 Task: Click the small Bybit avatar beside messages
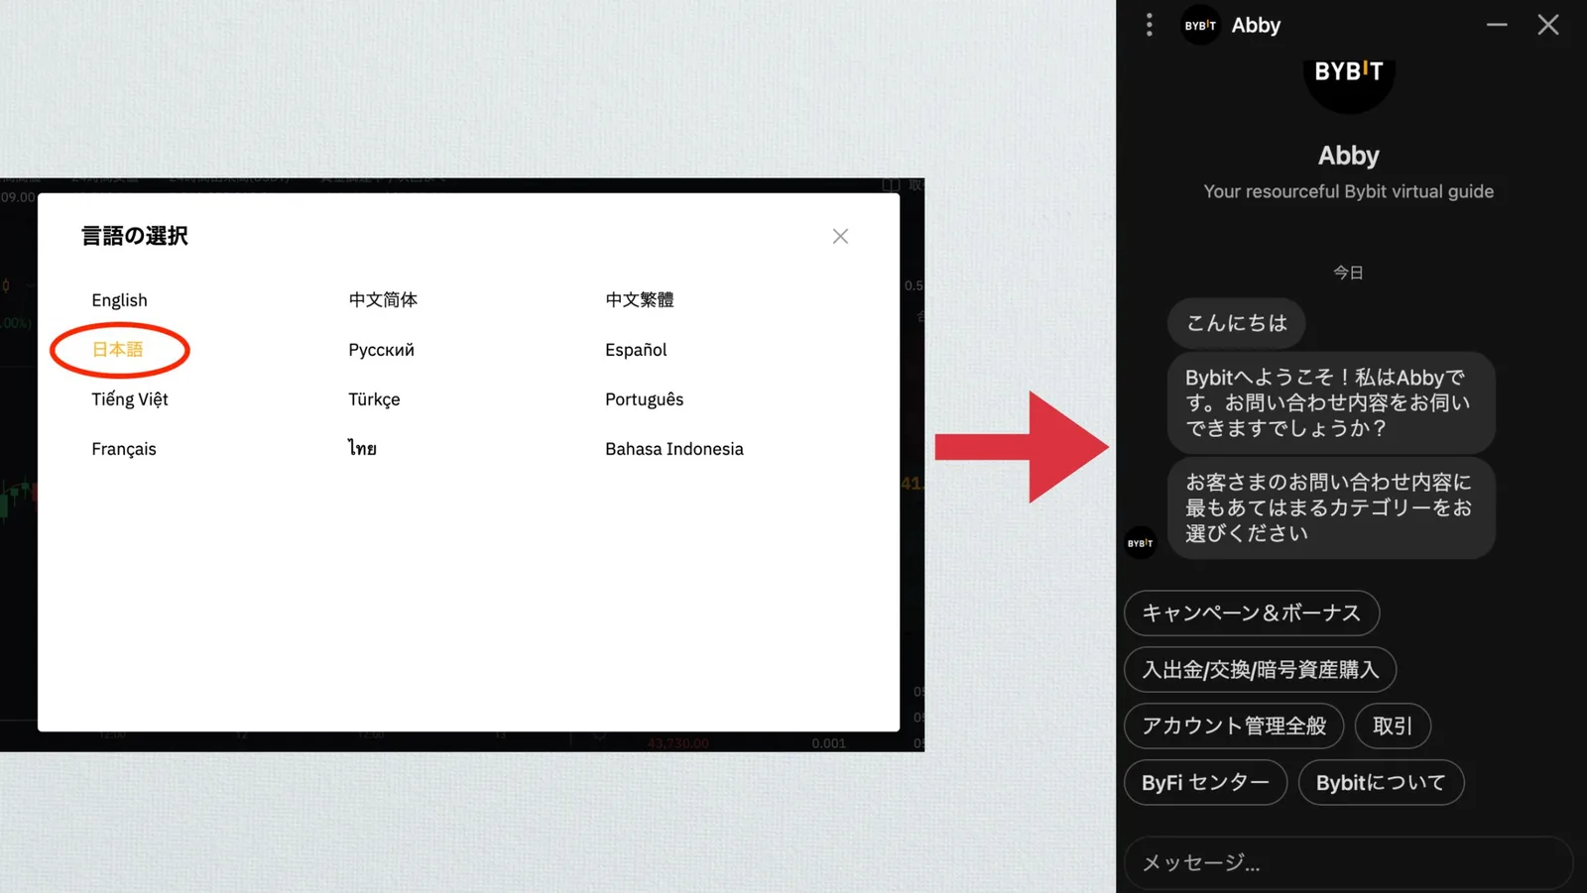(1141, 543)
